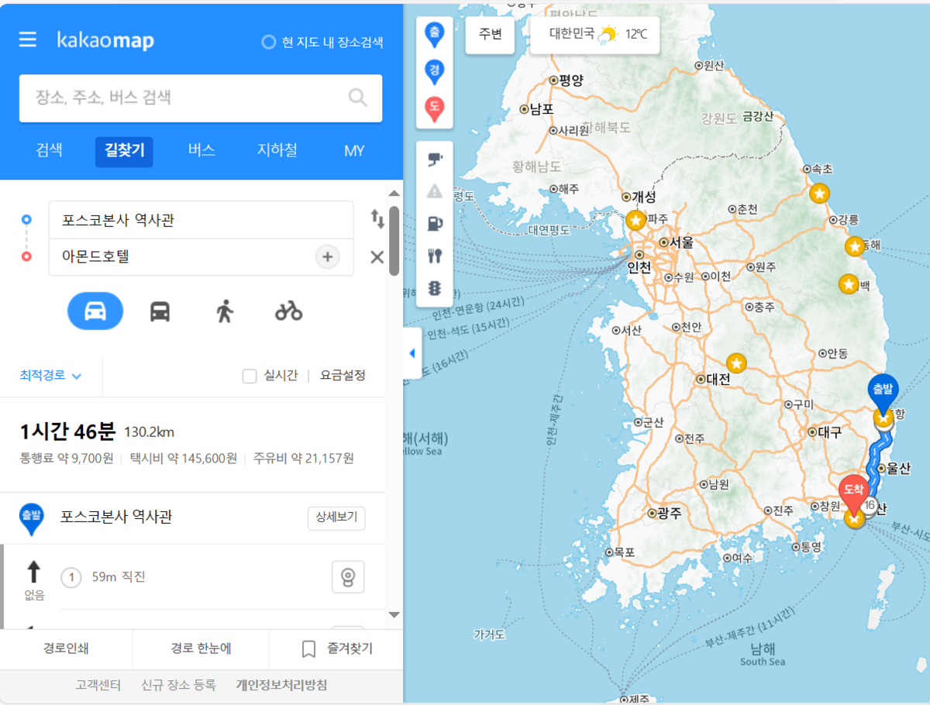Viewport: 930px width, 705px height.
Task: Add a waypoint with the plus button
Action: (x=327, y=257)
